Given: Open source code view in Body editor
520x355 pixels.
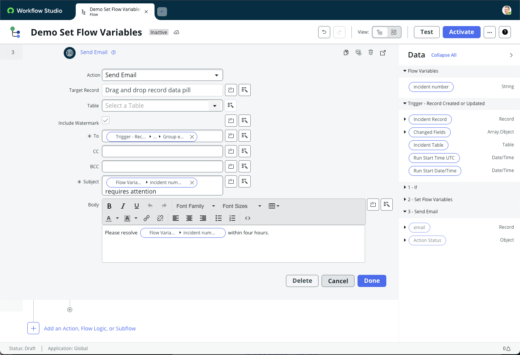Looking at the screenshot, I should pyautogui.click(x=248, y=218).
